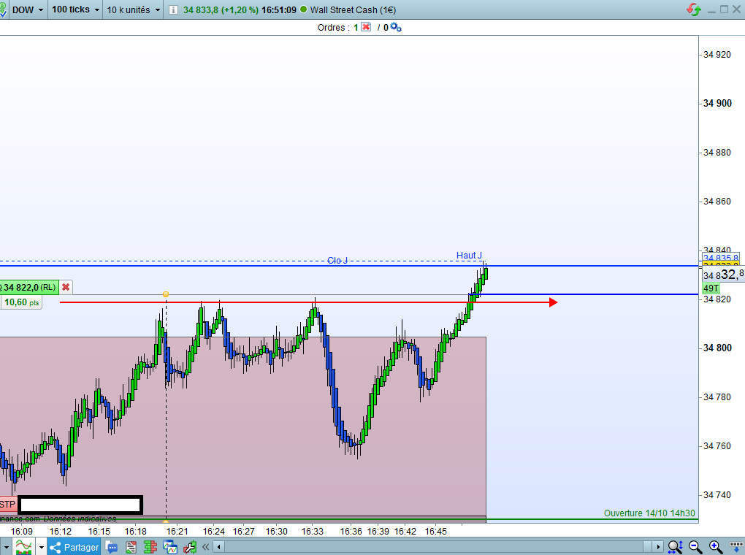The width and height of the screenshot is (745, 555).
Task: Click the horizontal chart scrollbar track
Action: pyautogui.click(x=438, y=547)
